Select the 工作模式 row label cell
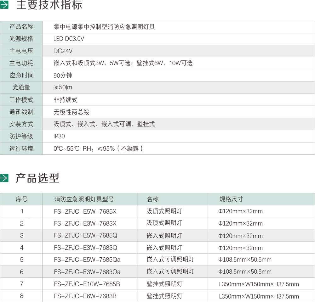Screen dimensions: 315x302 [x=21, y=100]
